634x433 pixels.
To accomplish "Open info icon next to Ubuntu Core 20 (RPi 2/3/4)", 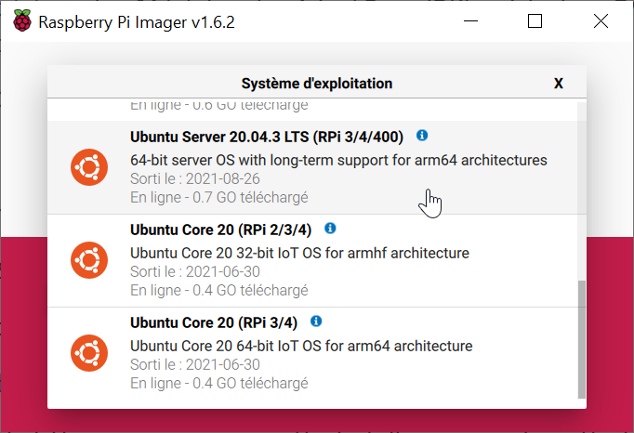I will pos(330,229).
